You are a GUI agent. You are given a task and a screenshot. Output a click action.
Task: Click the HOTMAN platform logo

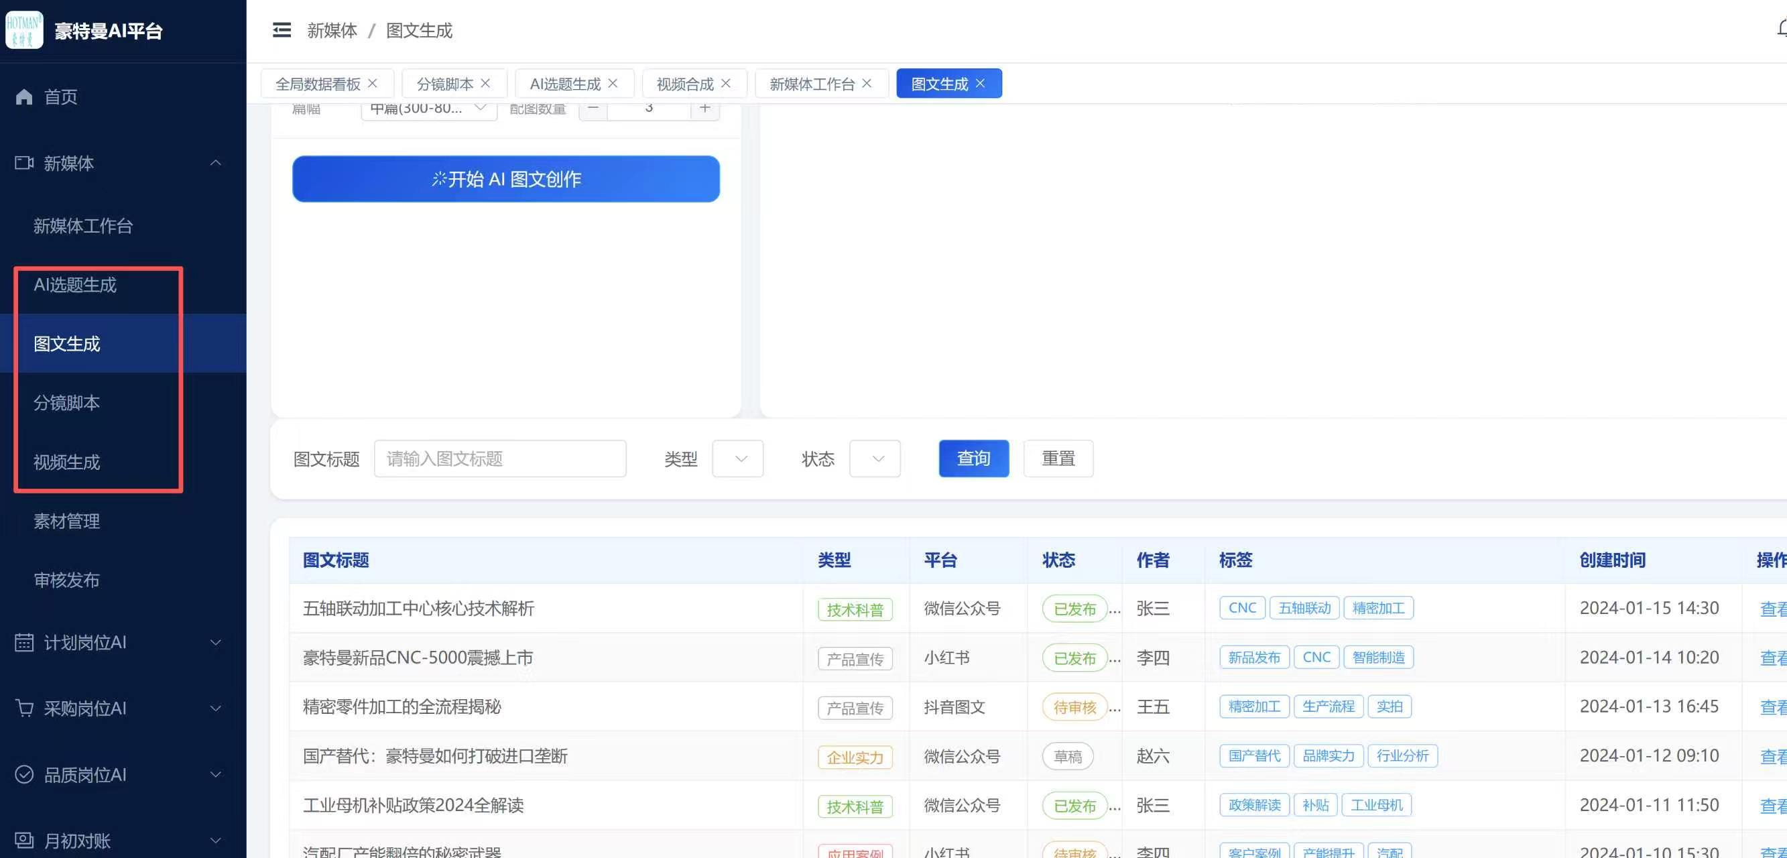[x=24, y=29]
